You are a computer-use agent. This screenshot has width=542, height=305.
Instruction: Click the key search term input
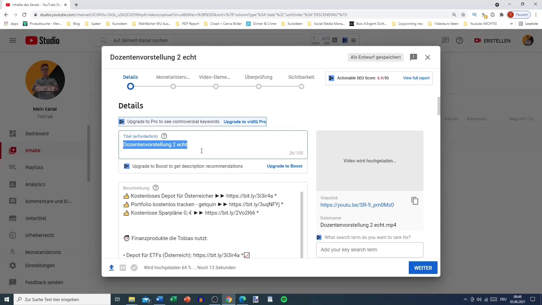tap(370, 250)
